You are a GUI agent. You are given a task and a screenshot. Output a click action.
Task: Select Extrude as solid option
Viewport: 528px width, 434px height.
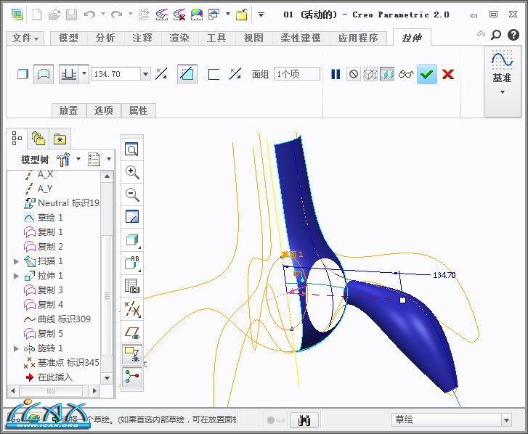point(23,74)
